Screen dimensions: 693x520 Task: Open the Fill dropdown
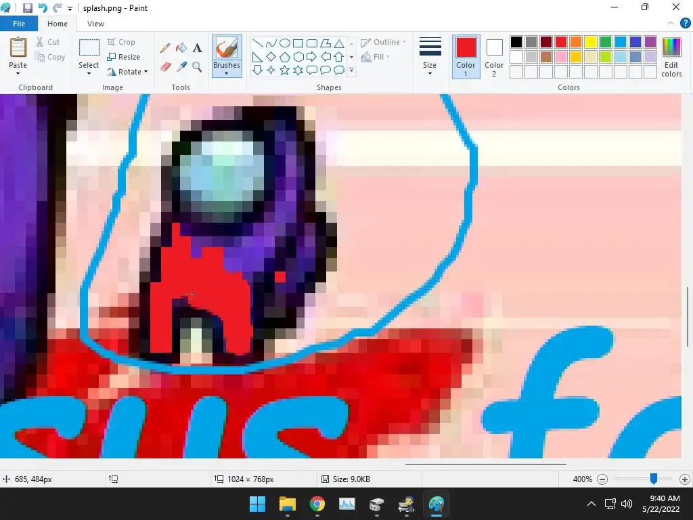coord(376,57)
